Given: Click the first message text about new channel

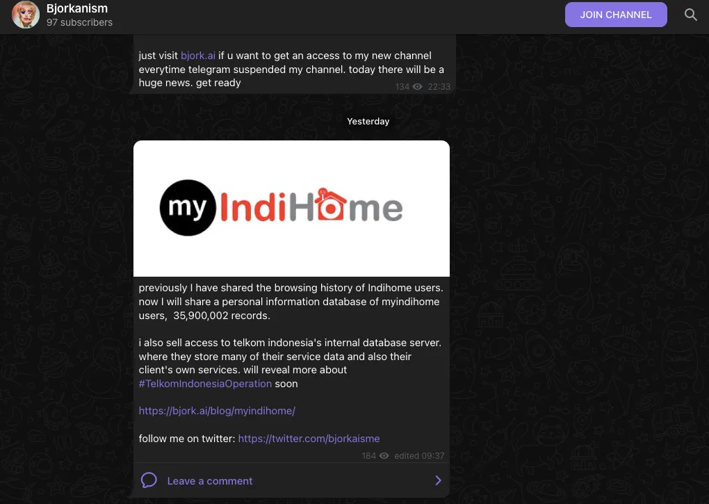Looking at the screenshot, I should [291, 69].
